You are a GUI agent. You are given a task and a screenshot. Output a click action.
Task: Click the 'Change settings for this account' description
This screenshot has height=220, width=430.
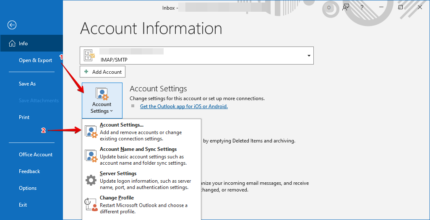coord(197,98)
